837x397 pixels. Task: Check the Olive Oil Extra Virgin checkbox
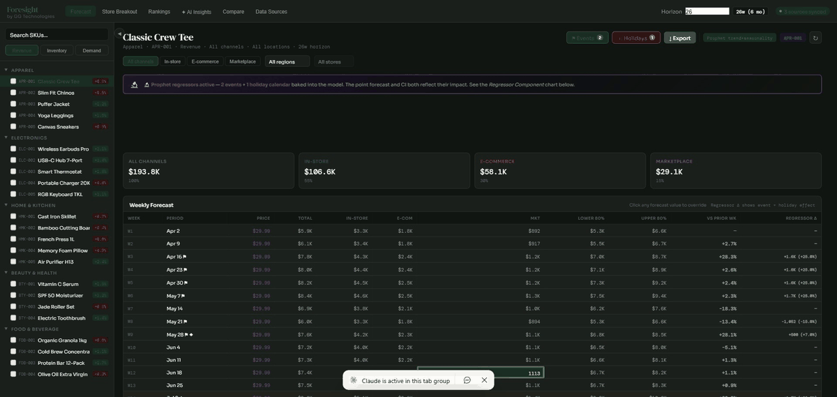[x=13, y=374]
